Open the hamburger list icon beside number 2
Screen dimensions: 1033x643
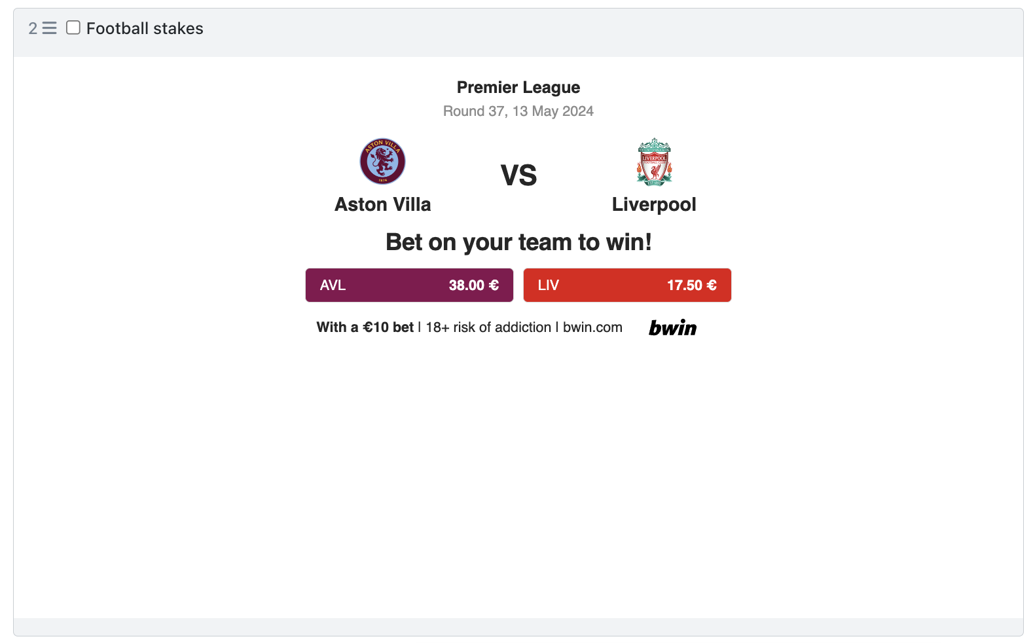point(50,28)
